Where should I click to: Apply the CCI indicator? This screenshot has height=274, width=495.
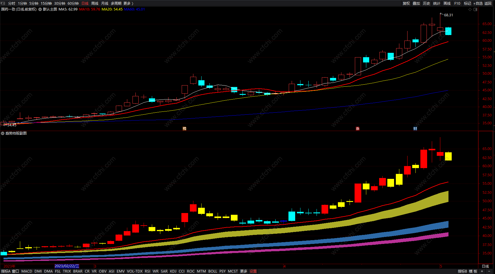coord(181,271)
